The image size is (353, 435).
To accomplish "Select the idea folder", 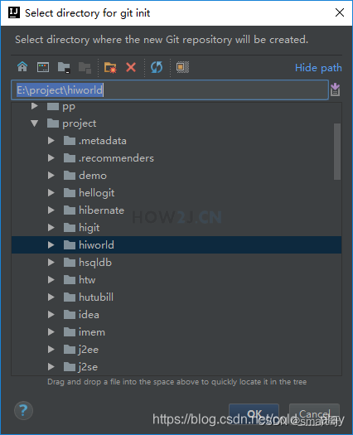I will tap(176, 315).
